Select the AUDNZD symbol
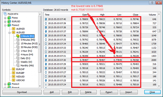 pyautogui.click(x=20, y=29)
